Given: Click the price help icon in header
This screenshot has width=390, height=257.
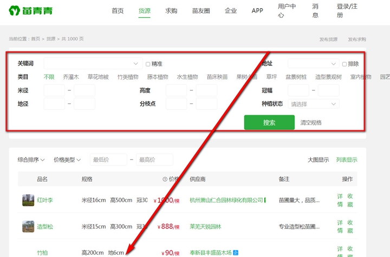Looking at the screenshot, I should (x=165, y=179).
